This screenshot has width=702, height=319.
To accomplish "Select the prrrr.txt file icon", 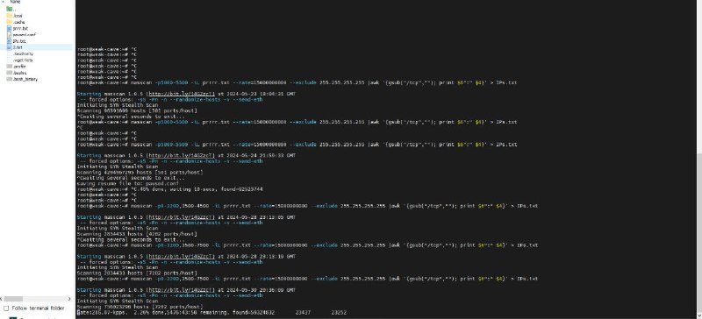I will (x=9, y=28).
